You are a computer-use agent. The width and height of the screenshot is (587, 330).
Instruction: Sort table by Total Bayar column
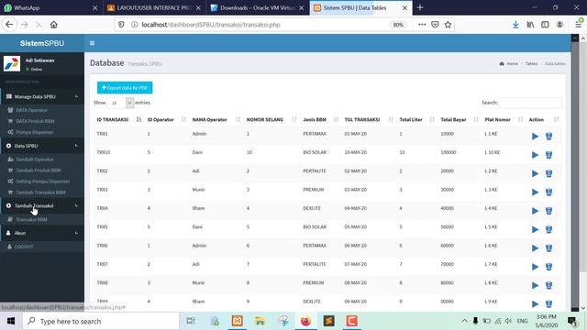tap(460, 120)
